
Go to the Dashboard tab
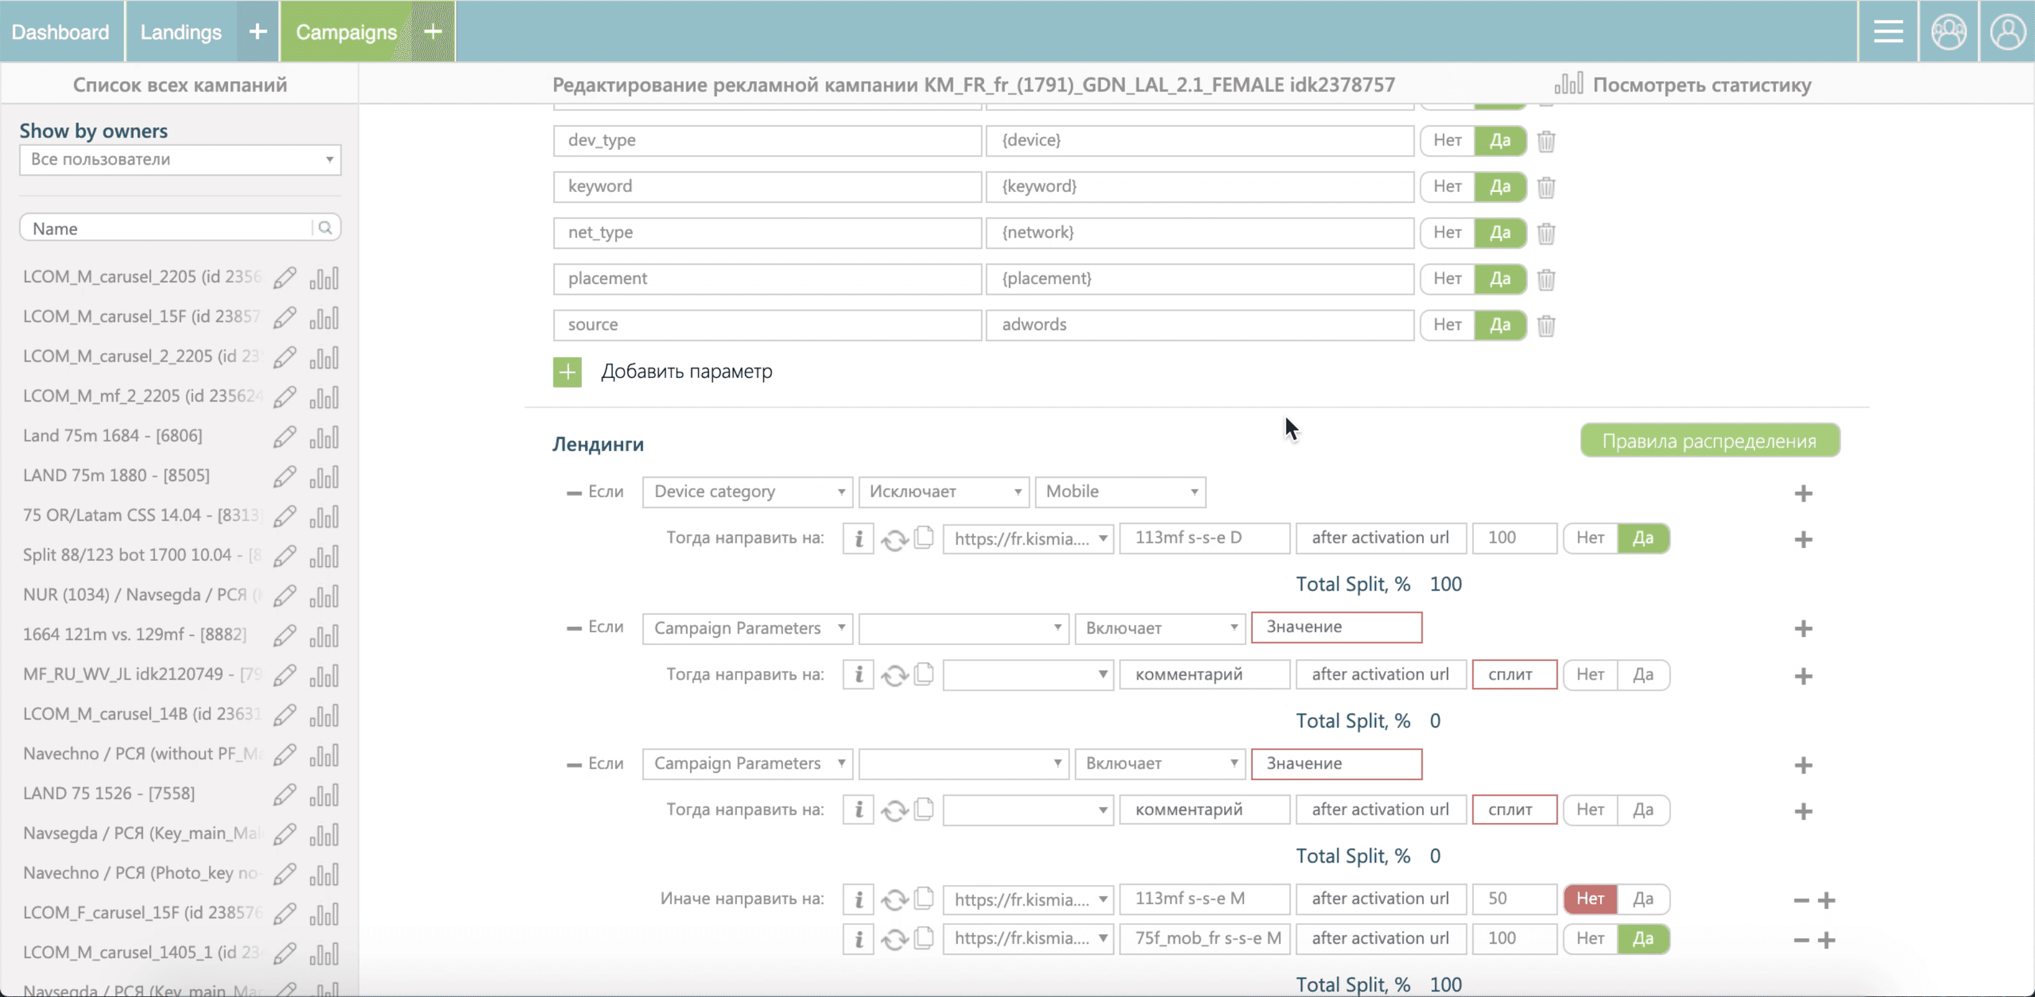tap(61, 31)
